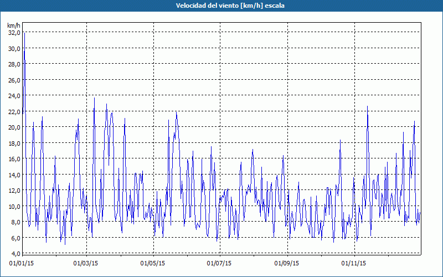Click the 30,0 y-axis value
Image resolution: width=443 pixels, height=277 pixels.
[x=14, y=49]
